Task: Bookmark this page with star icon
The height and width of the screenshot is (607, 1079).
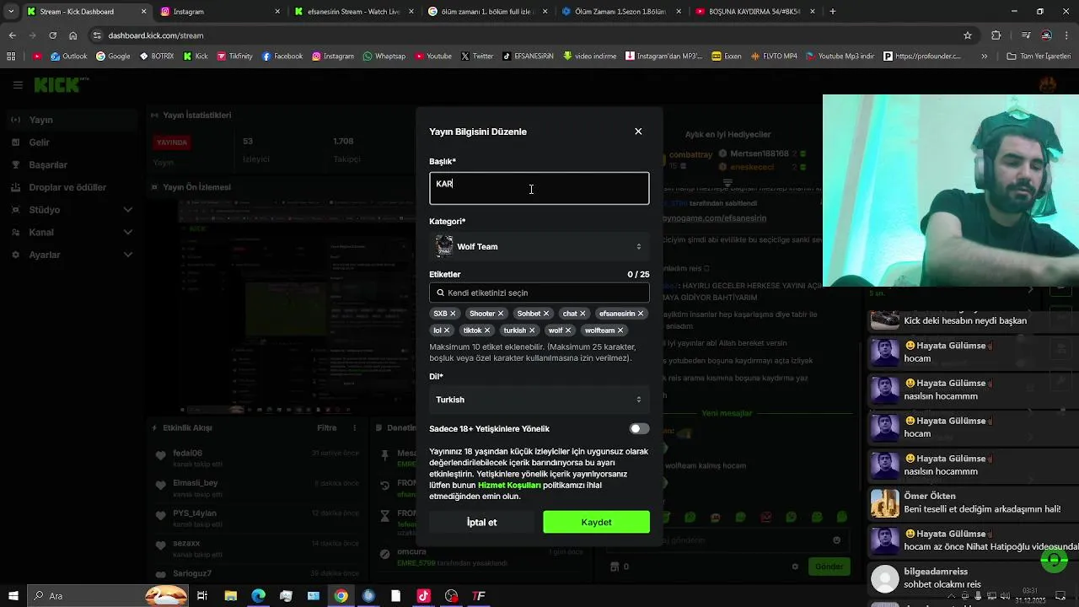Action: [x=968, y=35]
